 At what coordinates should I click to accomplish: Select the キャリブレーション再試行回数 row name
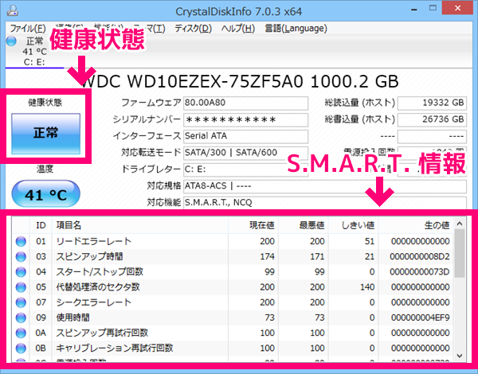[114, 348]
